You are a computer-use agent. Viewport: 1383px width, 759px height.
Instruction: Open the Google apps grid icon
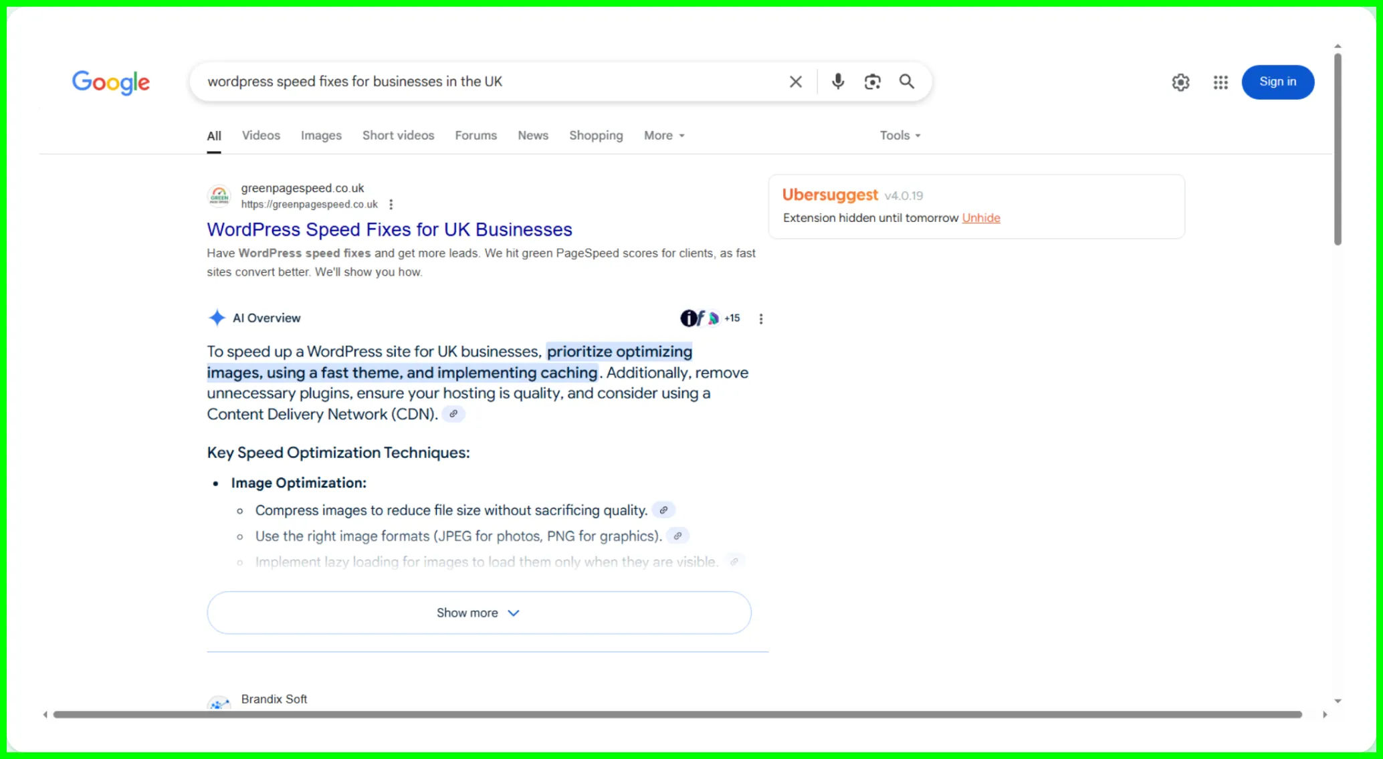click(1220, 82)
